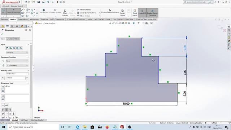Click the New document icon
The image size is (231, 130).
[29, 2]
